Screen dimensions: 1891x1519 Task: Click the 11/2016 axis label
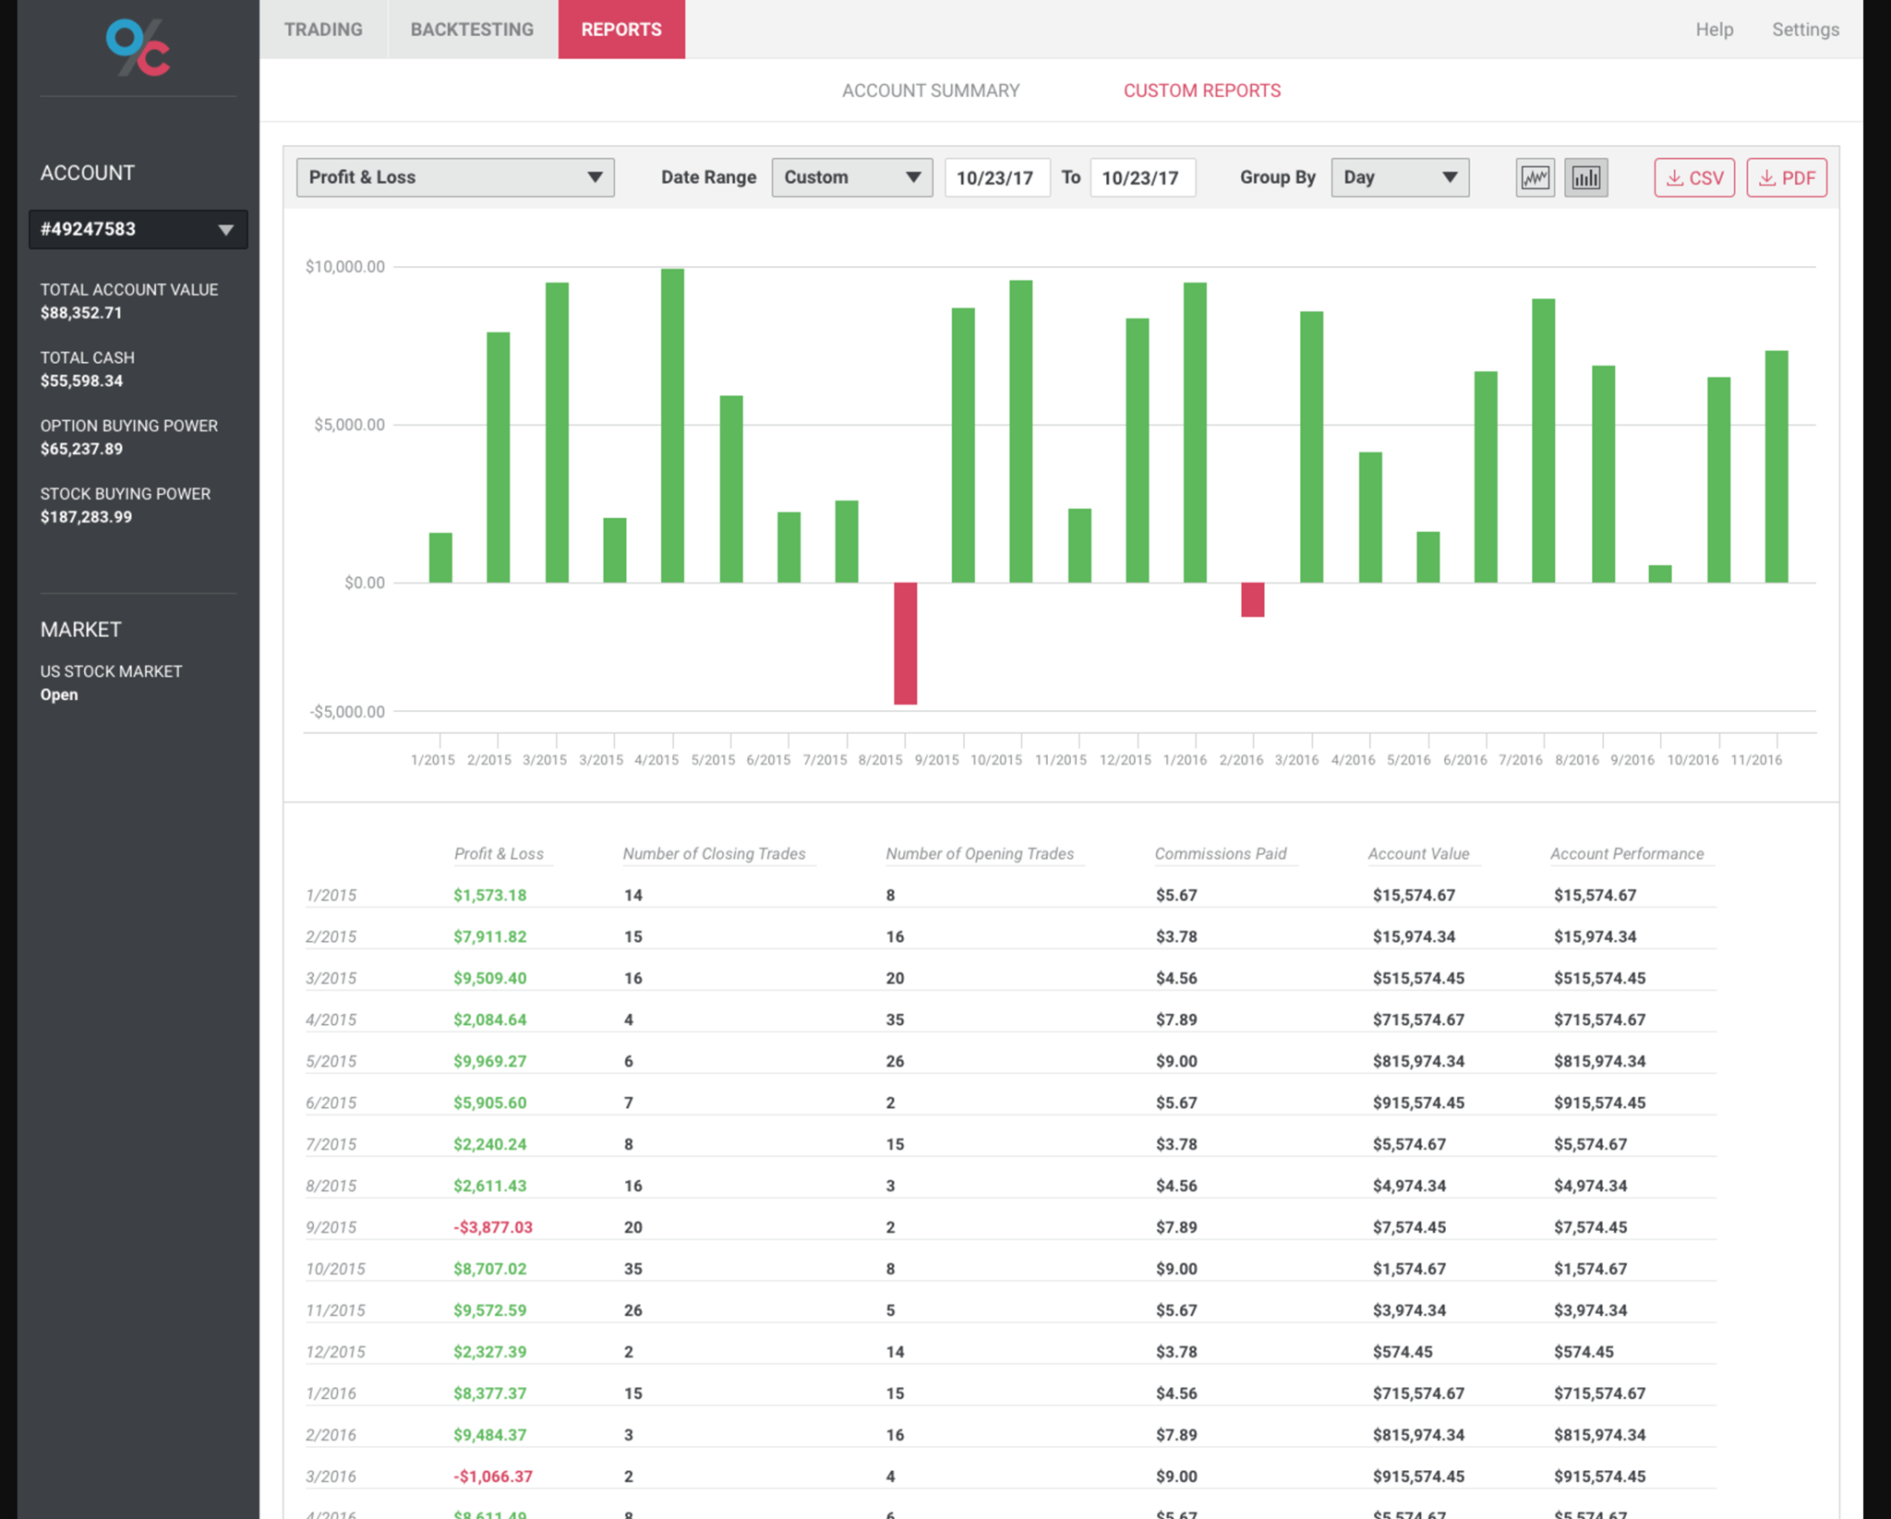1755,760
